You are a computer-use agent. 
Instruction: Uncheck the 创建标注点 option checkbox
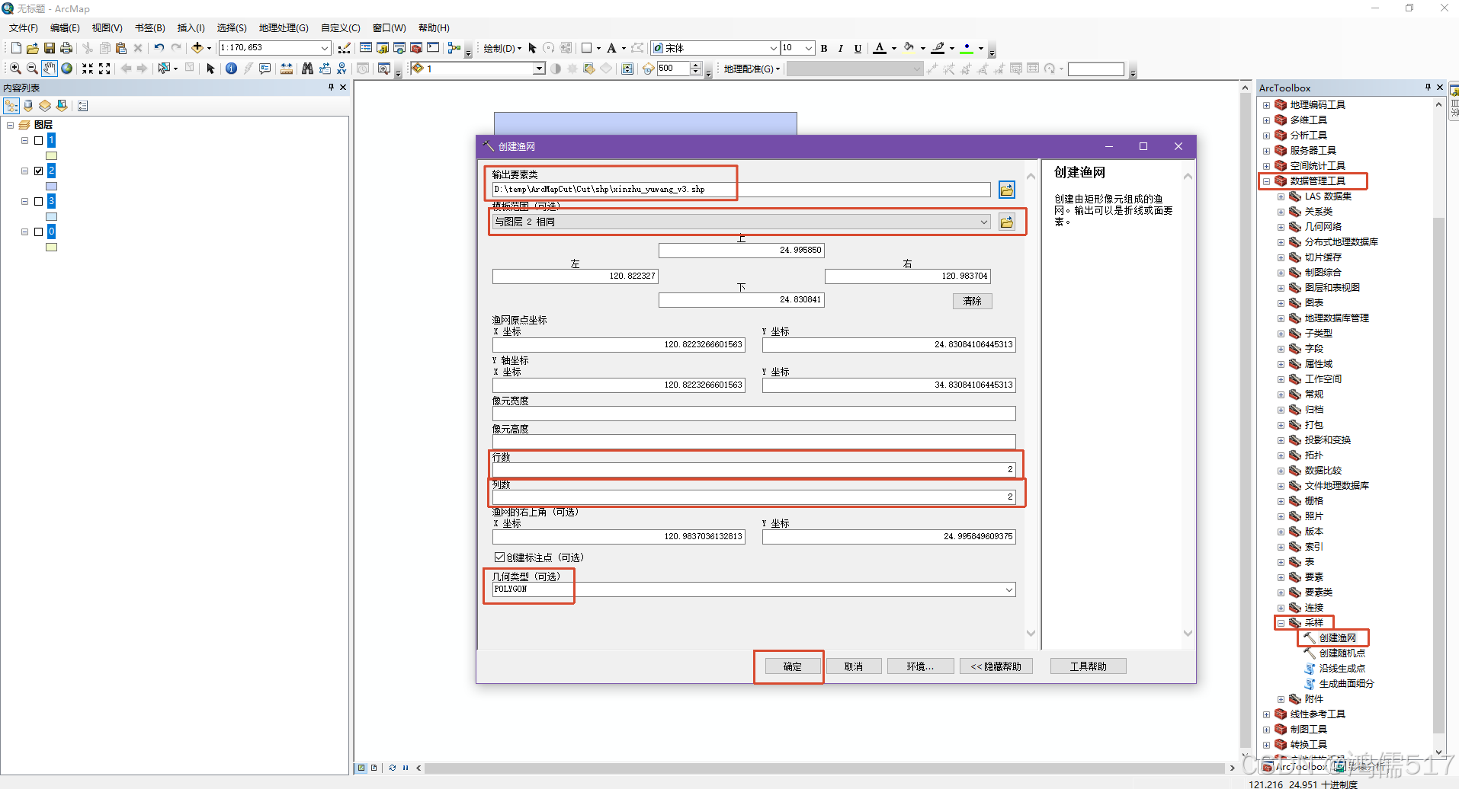499,557
